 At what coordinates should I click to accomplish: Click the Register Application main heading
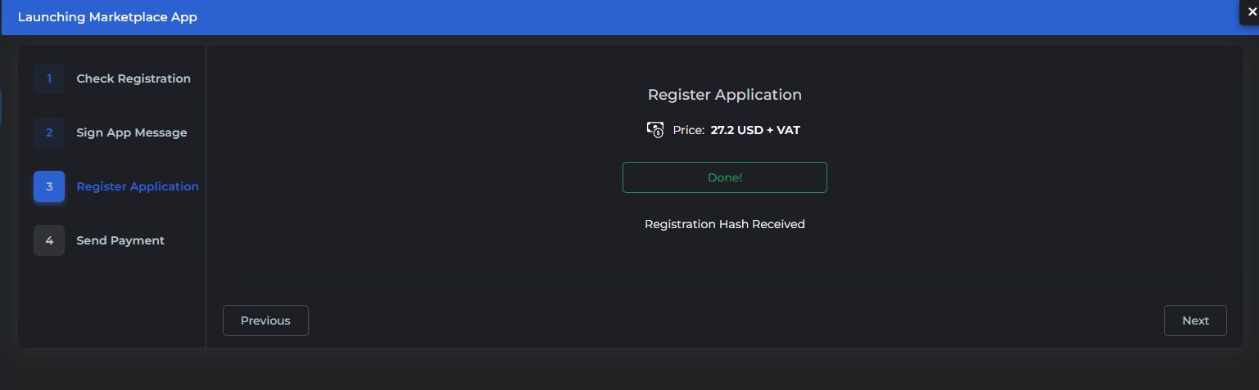coord(724,95)
